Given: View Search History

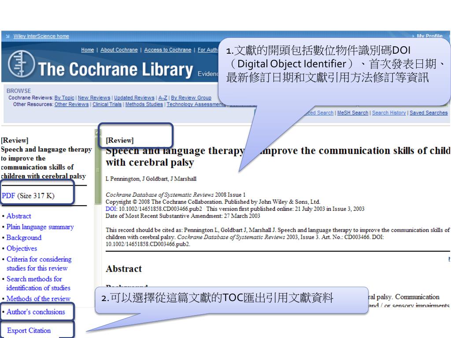Looking at the screenshot, I should [389, 113].
